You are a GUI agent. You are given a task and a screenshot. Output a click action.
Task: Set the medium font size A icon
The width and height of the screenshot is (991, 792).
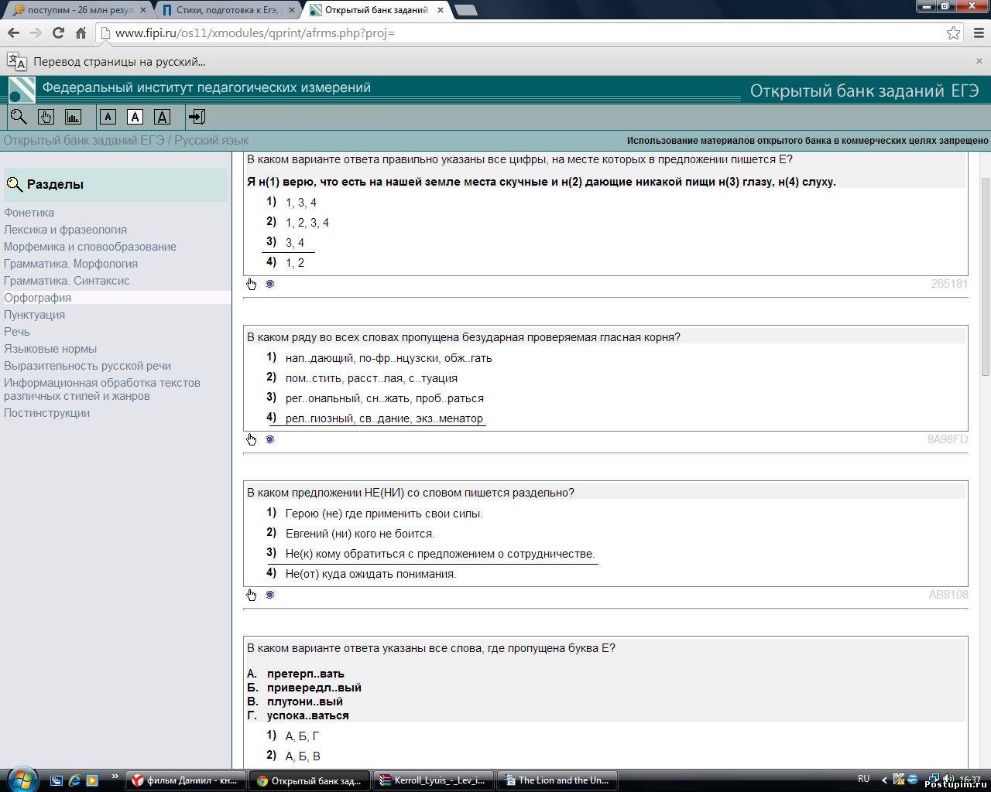click(135, 117)
